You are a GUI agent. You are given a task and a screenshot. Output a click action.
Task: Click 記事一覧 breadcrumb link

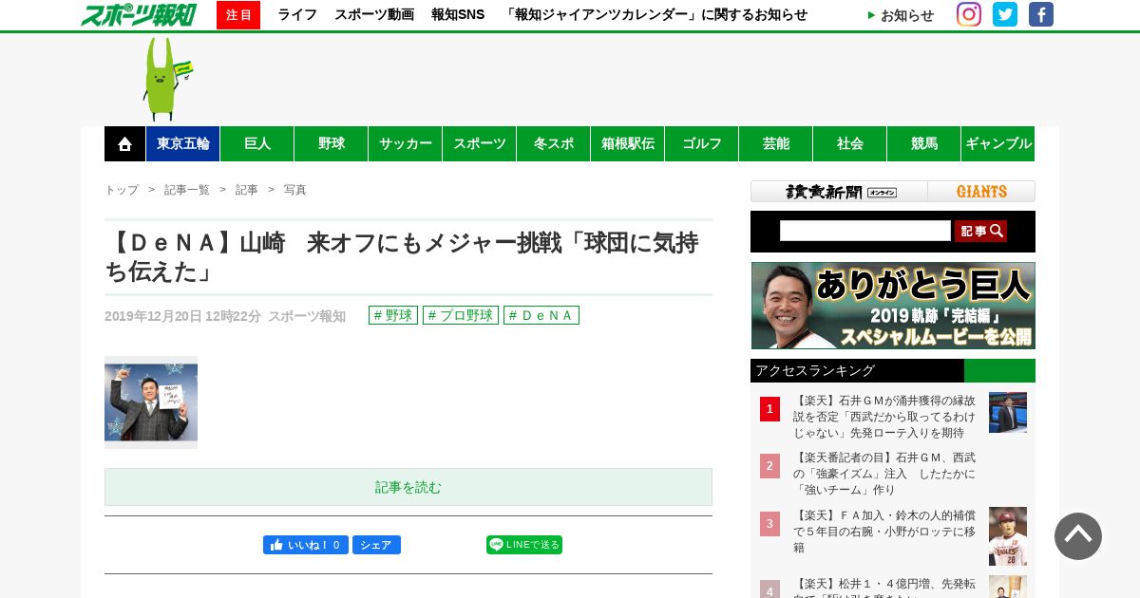(187, 190)
